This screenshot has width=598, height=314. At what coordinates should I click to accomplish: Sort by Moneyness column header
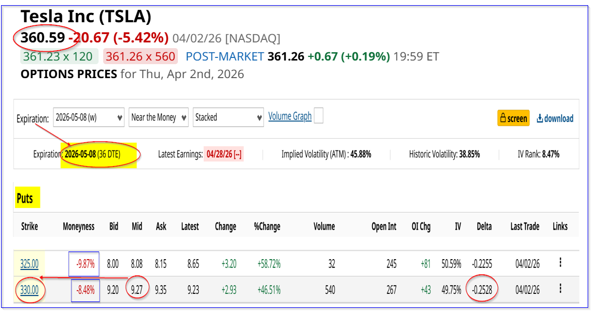point(78,227)
